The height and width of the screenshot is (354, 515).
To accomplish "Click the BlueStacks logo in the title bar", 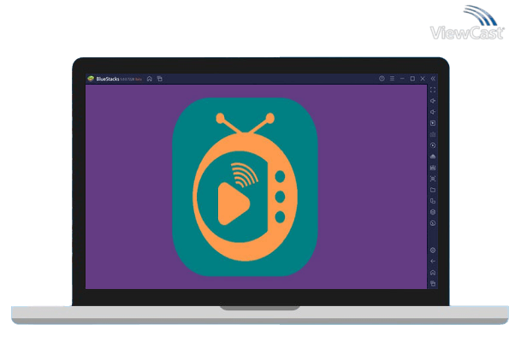I will (91, 79).
